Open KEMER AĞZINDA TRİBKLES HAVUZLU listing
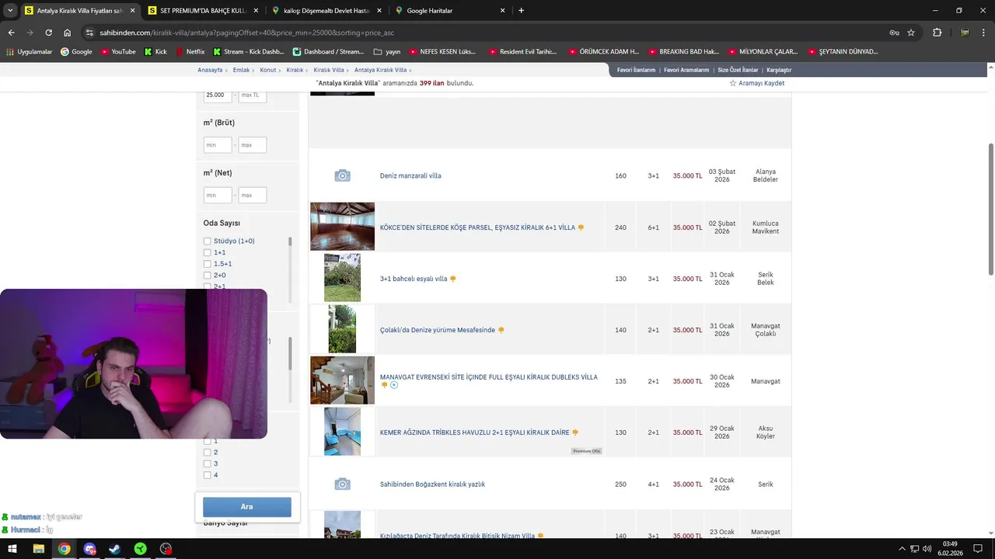Viewport: 995px width, 559px height. click(475, 432)
